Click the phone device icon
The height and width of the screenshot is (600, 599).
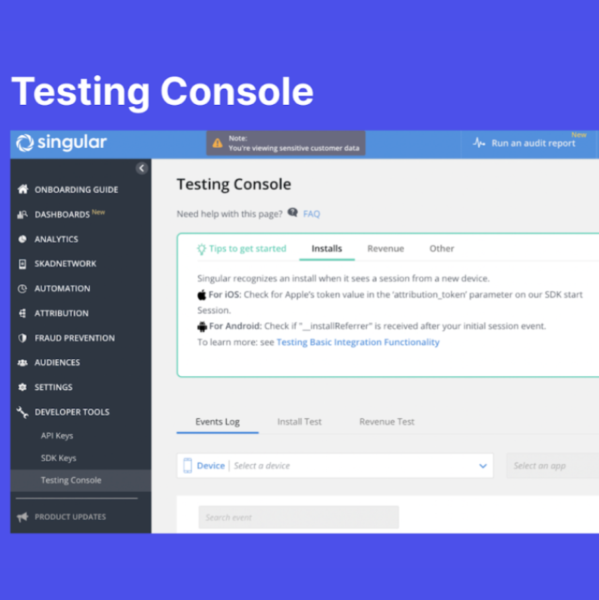click(x=188, y=465)
